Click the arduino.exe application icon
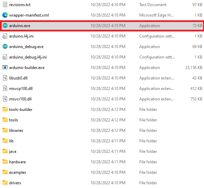Viewport: 204px width, 188px height. tap(5, 26)
